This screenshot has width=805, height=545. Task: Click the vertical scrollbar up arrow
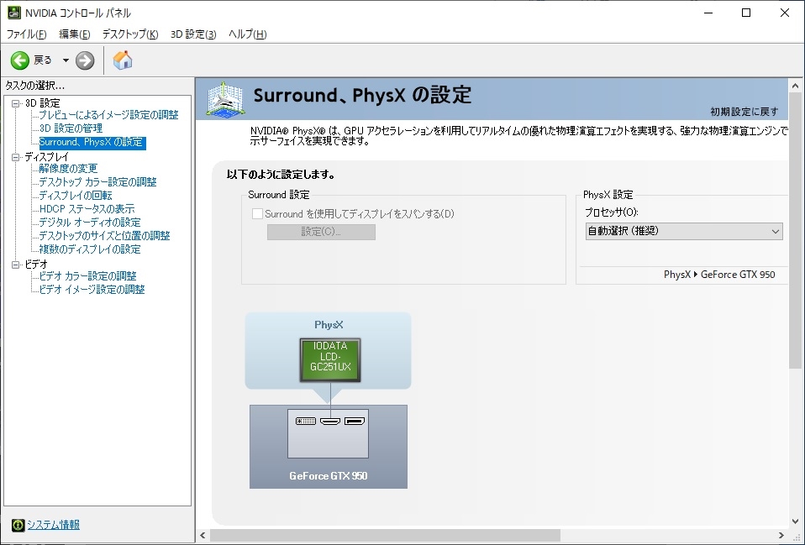tap(795, 86)
